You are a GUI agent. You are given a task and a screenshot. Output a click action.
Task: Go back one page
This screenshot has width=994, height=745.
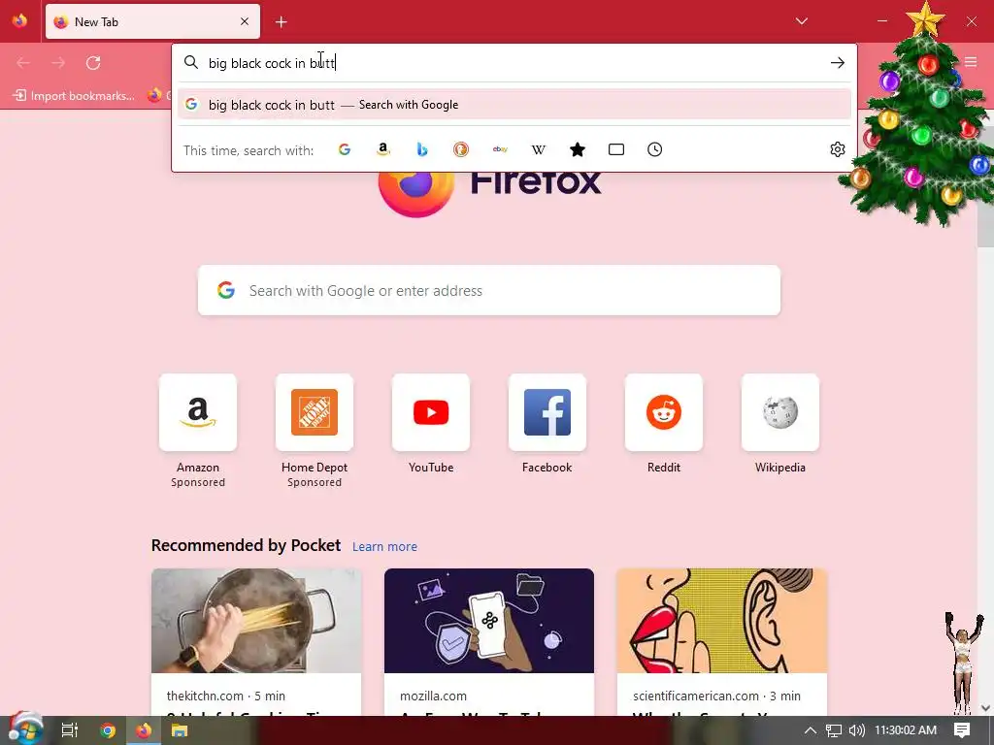pyautogui.click(x=23, y=63)
